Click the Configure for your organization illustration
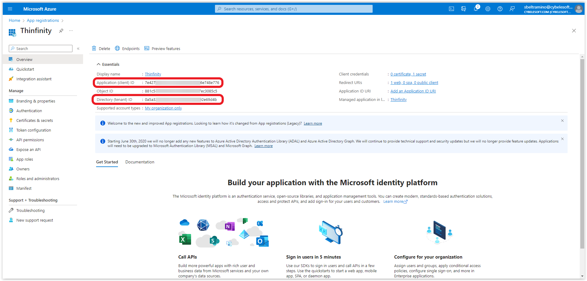Image resolution: width=587 pixels, height=281 pixels. [439, 232]
